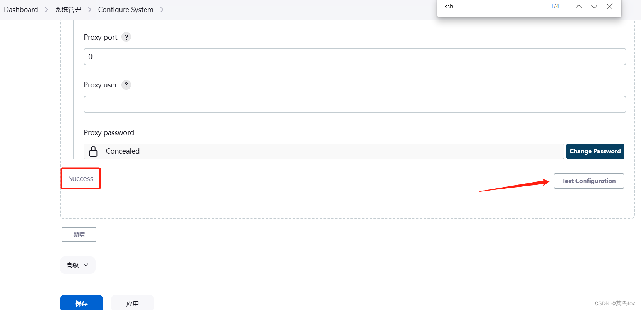The width and height of the screenshot is (641, 310).
Task: Click the 1/4 match counter
Action: [555, 7]
